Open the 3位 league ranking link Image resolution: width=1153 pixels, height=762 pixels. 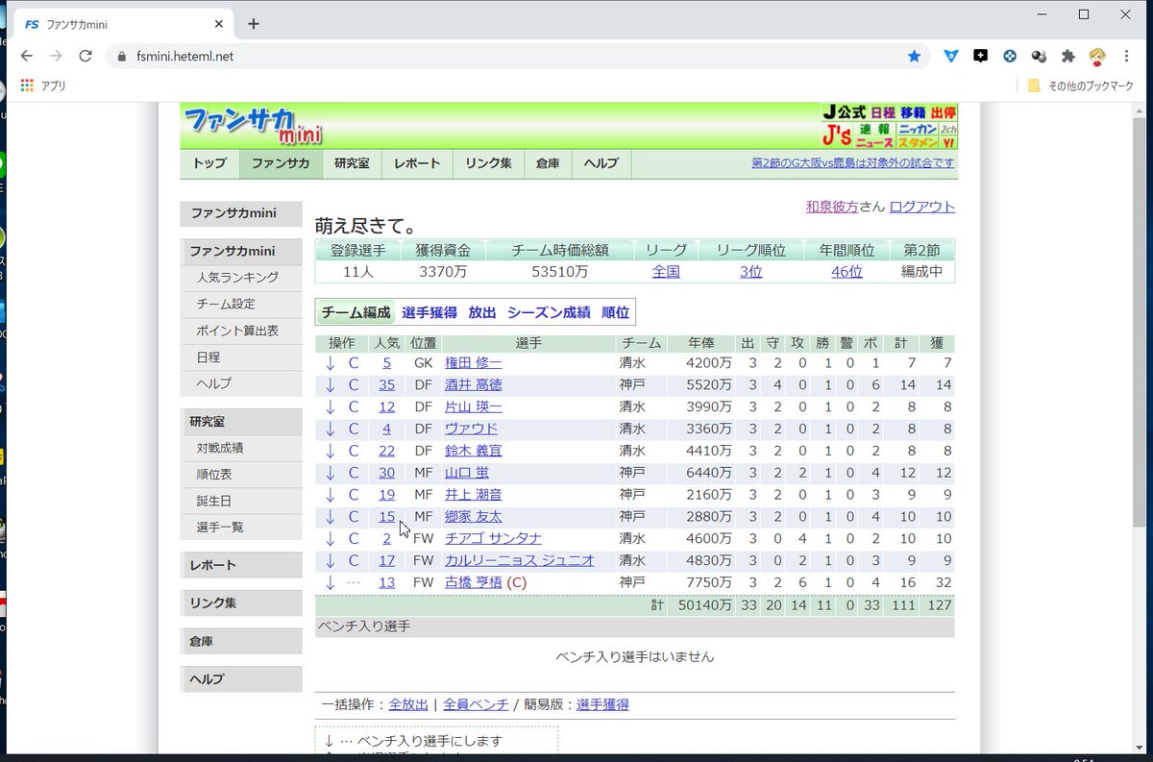(750, 272)
